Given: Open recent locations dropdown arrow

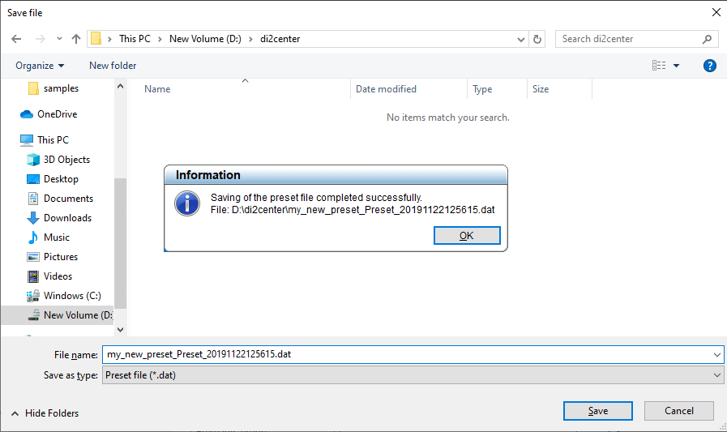Looking at the screenshot, I should click(59, 39).
